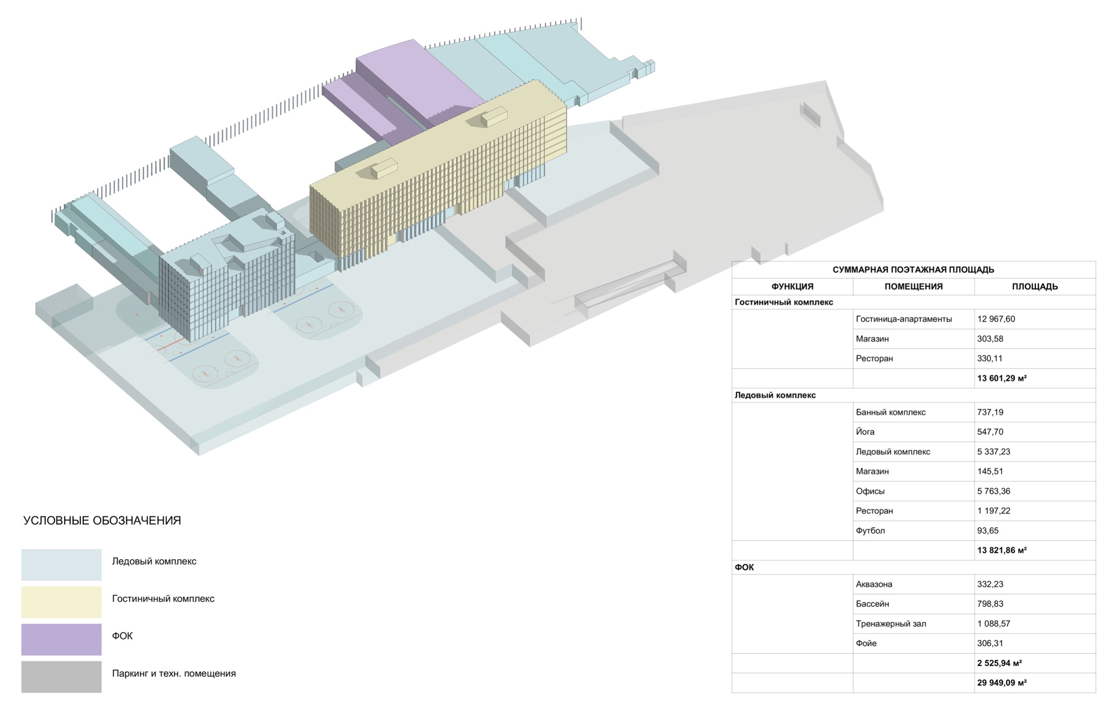The image size is (1114, 714).
Task: Click the СУММАРНАЯ ПОЭТАЖНАЯ ПЛОЩАДЬ table title
Action: tap(913, 270)
